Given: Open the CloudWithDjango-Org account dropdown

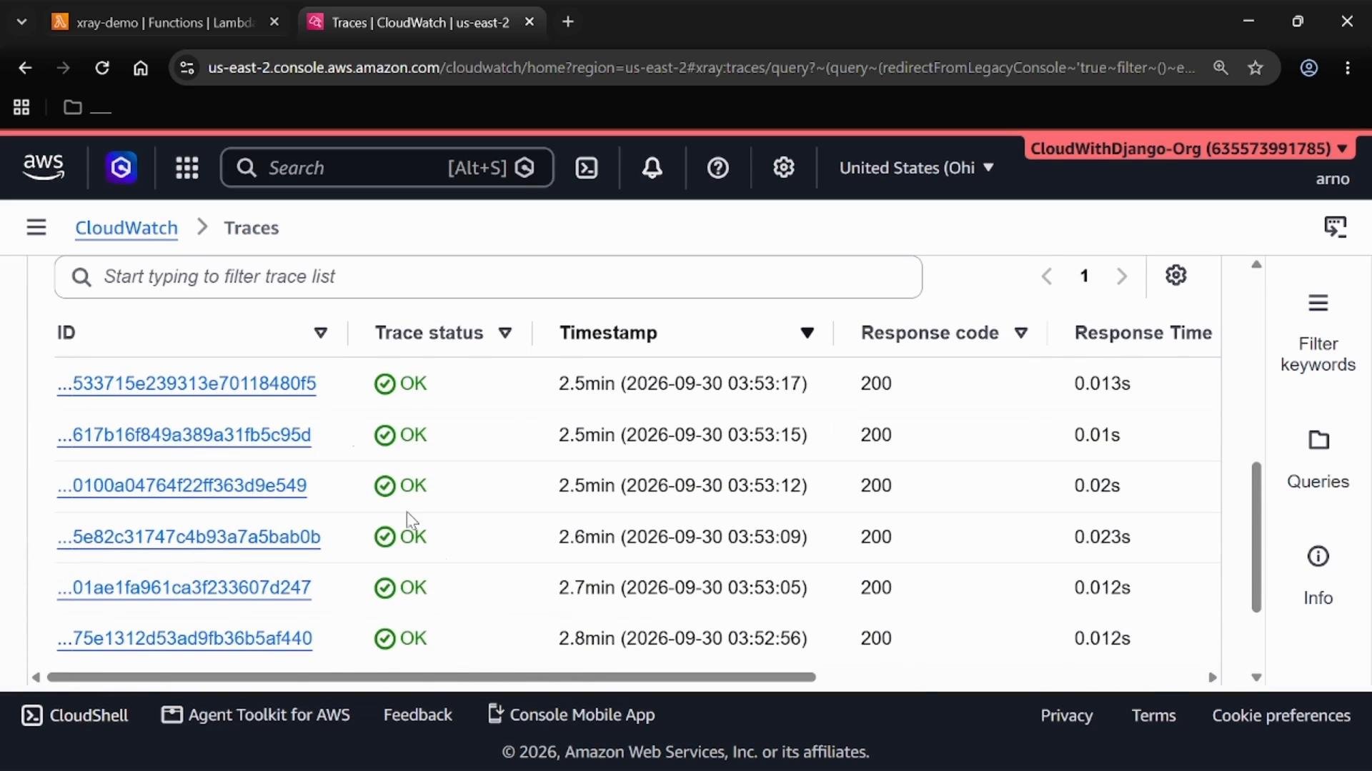Looking at the screenshot, I should point(1189,148).
